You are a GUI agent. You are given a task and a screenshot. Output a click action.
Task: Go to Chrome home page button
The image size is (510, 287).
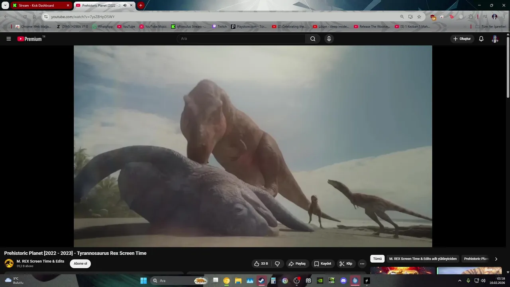click(x=34, y=17)
